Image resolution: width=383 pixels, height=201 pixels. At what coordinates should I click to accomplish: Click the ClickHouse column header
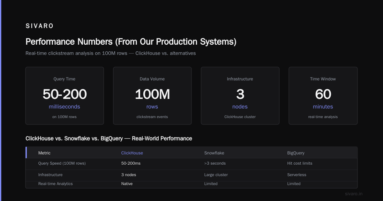pos(132,153)
